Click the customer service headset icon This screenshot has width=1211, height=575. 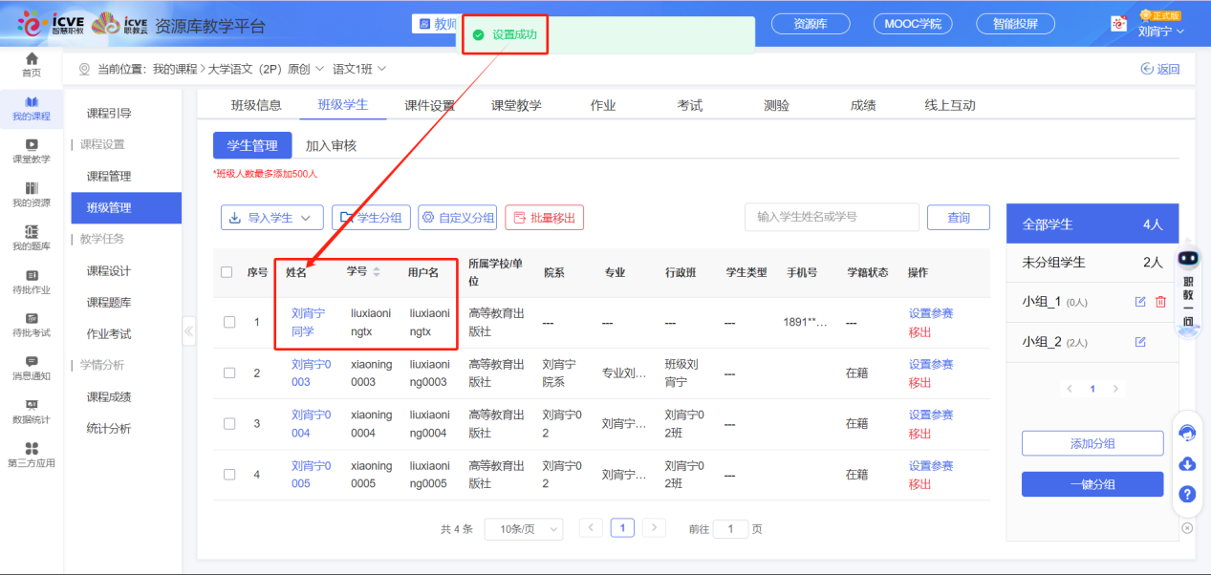[1187, 433]
